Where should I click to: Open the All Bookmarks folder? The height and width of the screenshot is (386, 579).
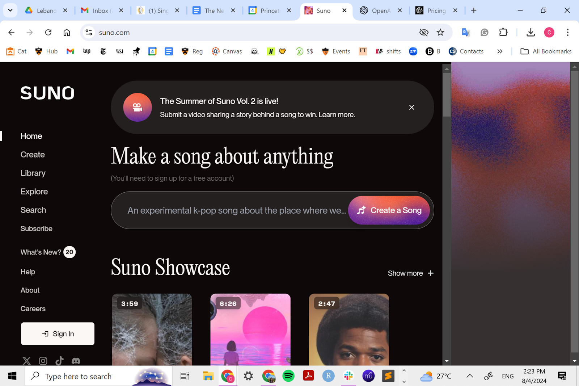pyautogui.click(x=546, y=51)
